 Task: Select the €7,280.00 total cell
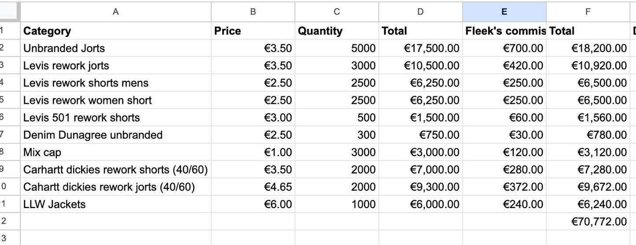coord(588,169)
